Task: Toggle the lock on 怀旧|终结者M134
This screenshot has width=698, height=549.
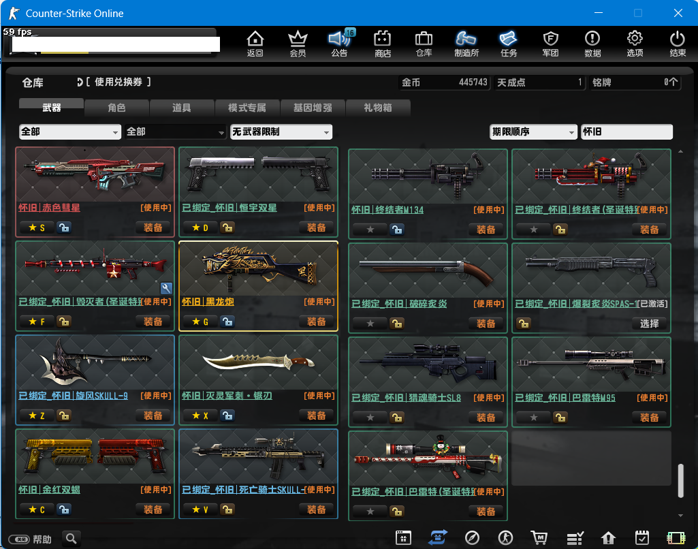Action: (x=397, y=230)
